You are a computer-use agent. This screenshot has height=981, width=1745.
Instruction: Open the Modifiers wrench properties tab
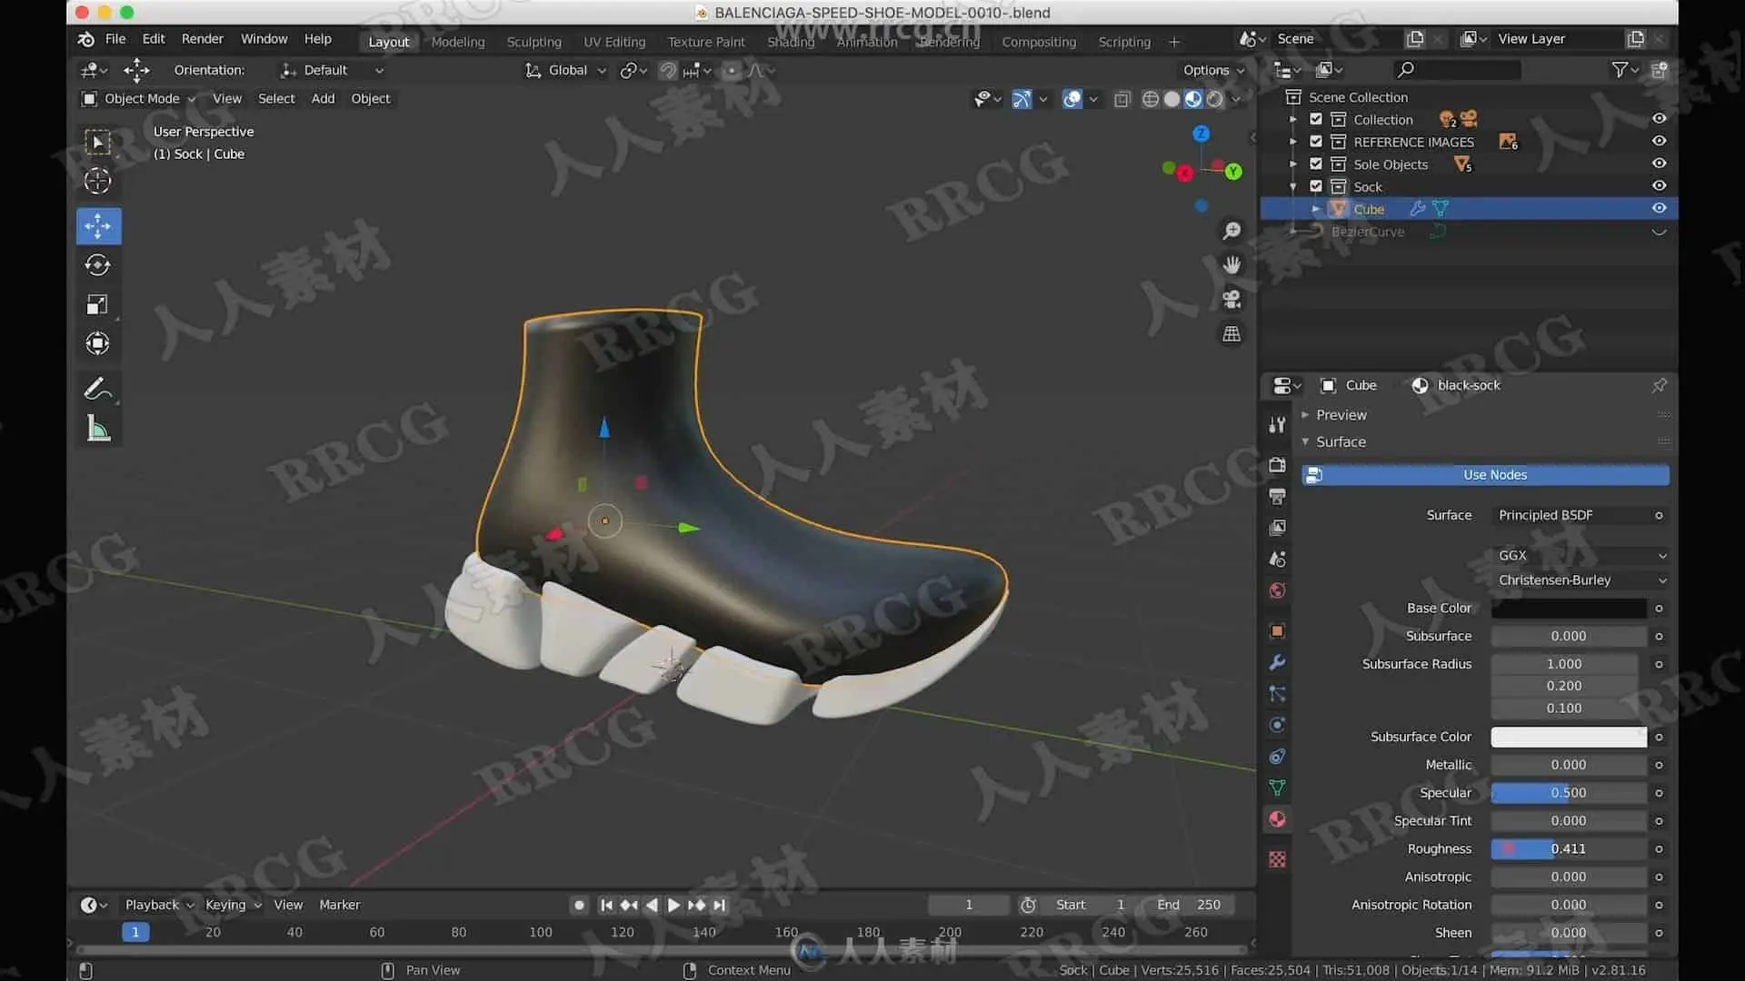(1277, 662)
